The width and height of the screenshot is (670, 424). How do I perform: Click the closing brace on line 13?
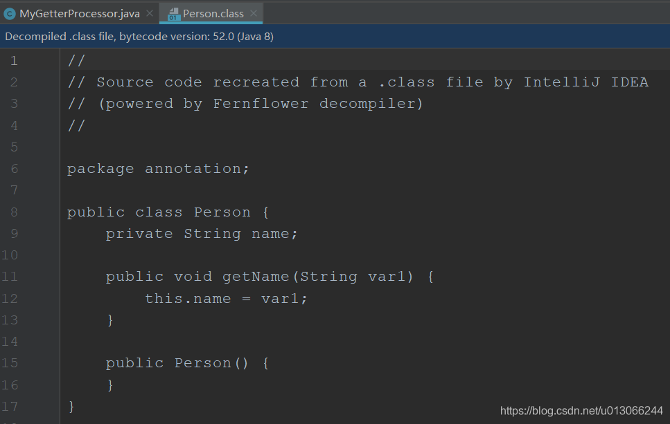pyautogui.click(x=110, y=320)
